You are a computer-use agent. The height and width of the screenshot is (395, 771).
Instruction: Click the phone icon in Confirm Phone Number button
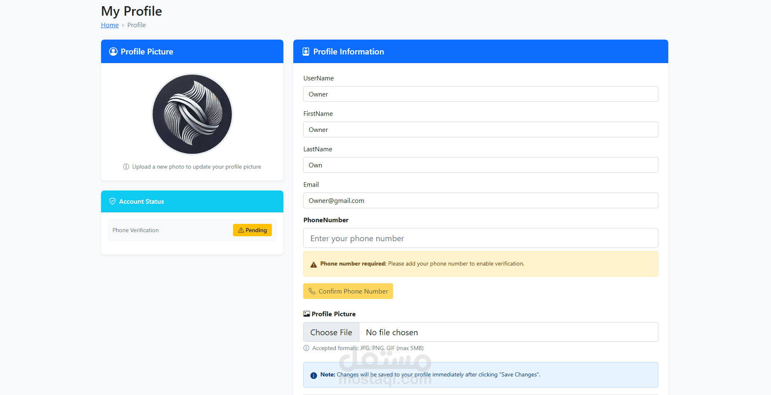[x=312, y=291]
